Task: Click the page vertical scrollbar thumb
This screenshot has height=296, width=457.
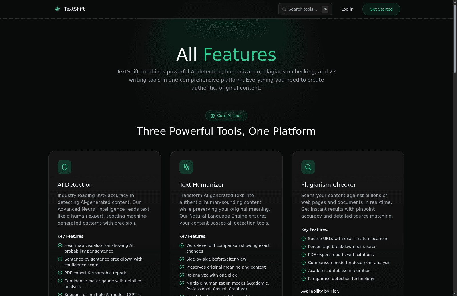Action: (x=455, y=39)
